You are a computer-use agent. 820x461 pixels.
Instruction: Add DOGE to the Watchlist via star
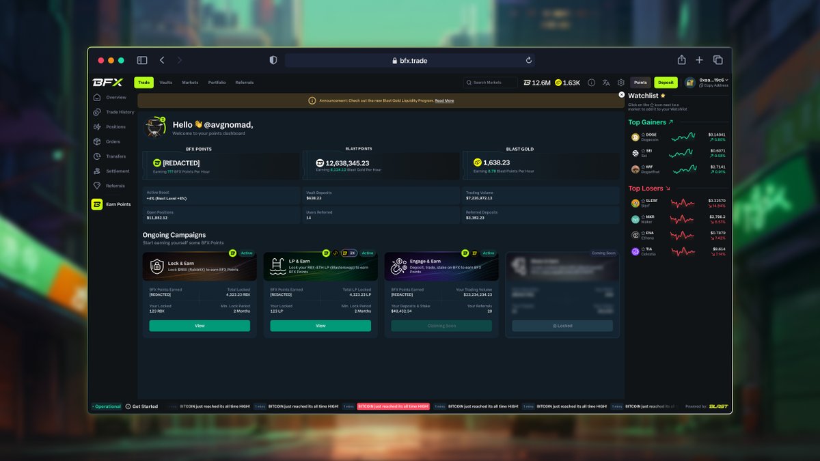[x=643, y=135]
